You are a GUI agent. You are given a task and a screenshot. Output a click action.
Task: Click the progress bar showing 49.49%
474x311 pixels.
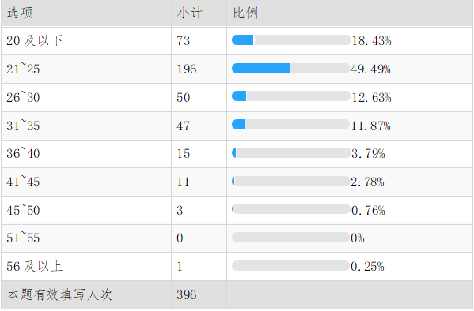(290, 69)
